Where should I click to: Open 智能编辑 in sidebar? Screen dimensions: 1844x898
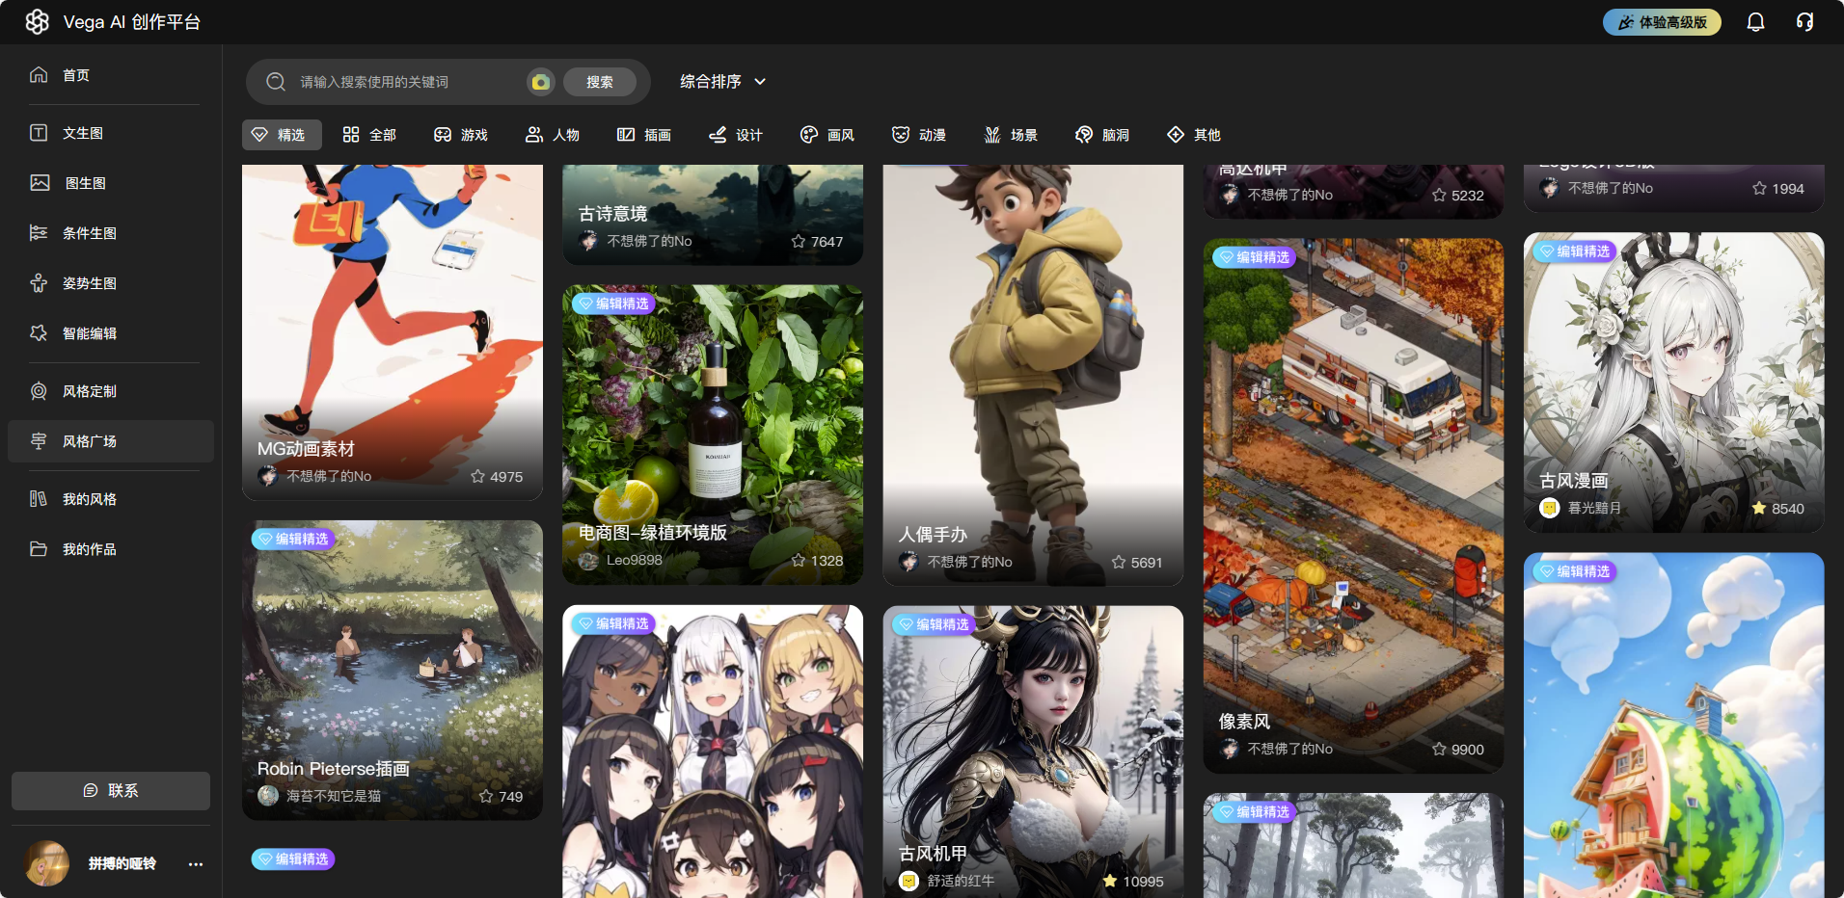tap(111, 333)
